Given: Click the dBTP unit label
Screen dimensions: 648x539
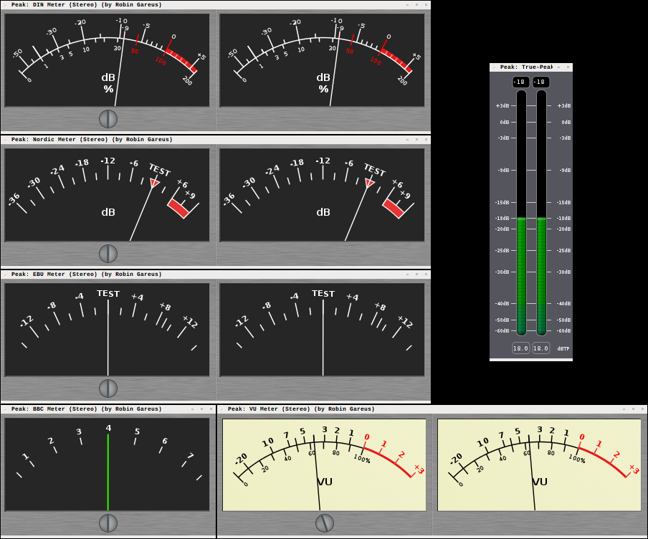Looking at the screenshot, I should pyautogui.click(x=563, y=349).
